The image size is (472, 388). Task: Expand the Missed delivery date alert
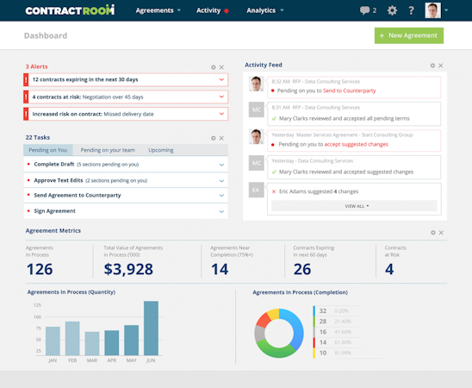coord(221,114)
